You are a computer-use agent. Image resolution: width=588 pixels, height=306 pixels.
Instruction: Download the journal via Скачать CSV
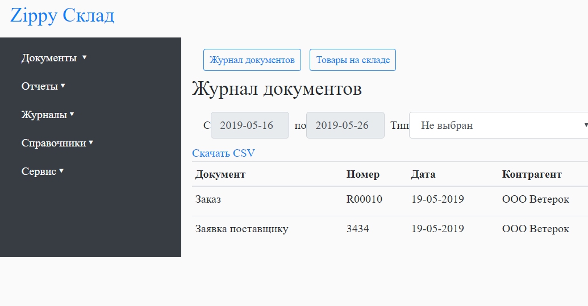[x=223, y=153]
